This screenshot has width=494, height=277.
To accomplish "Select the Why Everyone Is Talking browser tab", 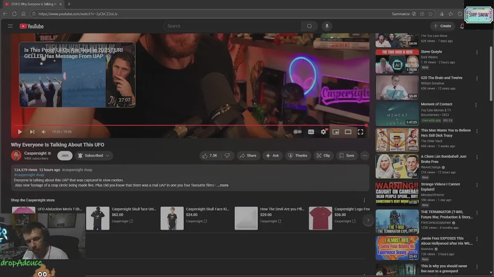I will pos(33,4).
